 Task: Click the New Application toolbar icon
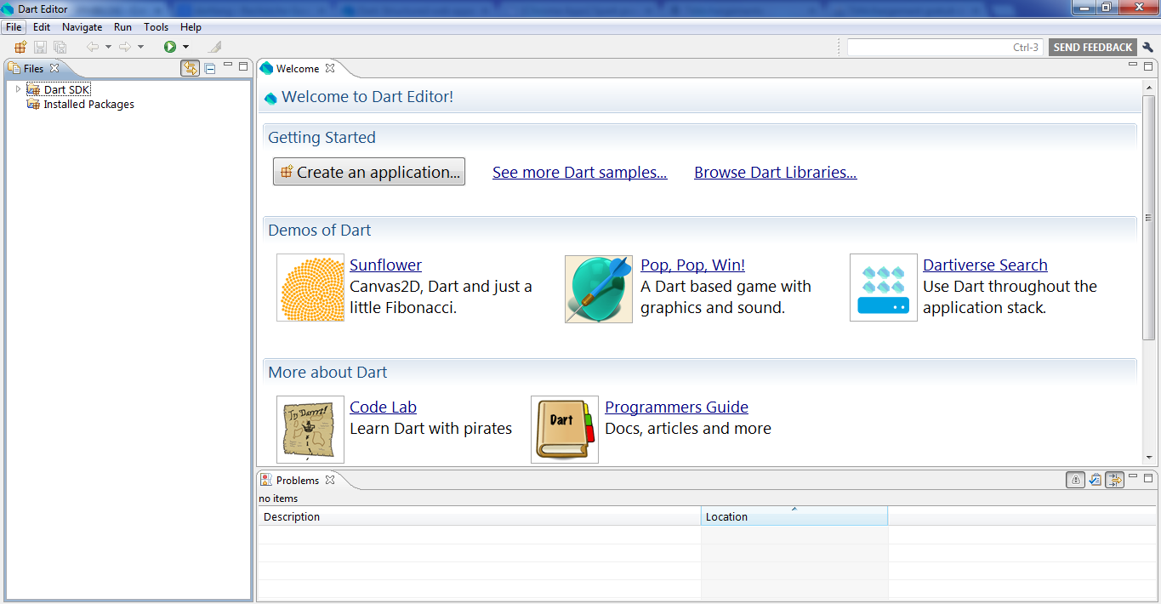(x=20, y=47)
